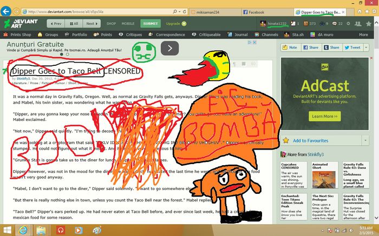Share on Facebook button
The image size is (379, 236).
click(x=311, y=48)
